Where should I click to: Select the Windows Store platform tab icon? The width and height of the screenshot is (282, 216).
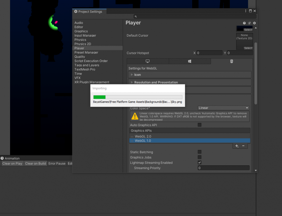coord(190,61)
